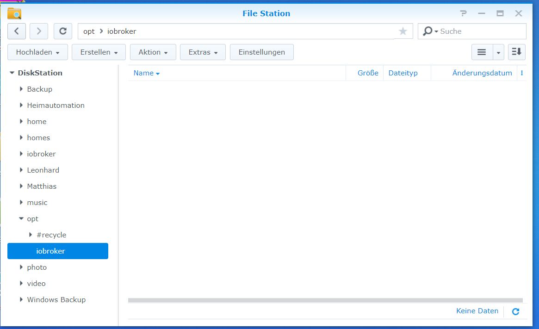539x329 pixels.
Task: Select the Leonhard shared folder
Action: click(x=43, y=170)
